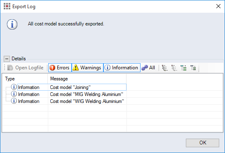The width and height of the screenshot is (225, 153).
Task: Confirm the dialog with OK
Action: point(202,143)
